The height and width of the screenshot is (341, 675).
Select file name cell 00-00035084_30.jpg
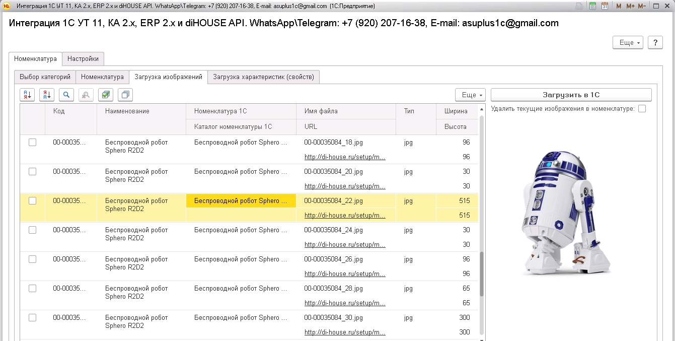click(x=346, y=318)
